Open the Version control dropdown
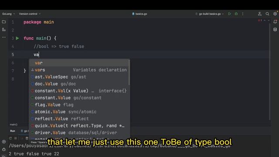The image size is (279, 157). (30, 14)
